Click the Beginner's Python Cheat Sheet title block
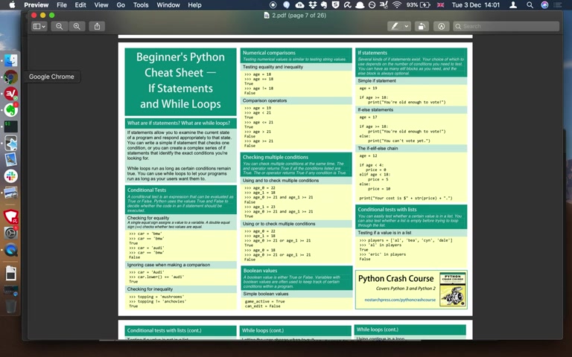The image size is (572, 357). pos(180,81)
